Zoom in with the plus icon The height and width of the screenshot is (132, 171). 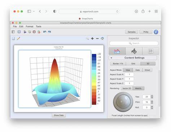[x=92, y=39]
